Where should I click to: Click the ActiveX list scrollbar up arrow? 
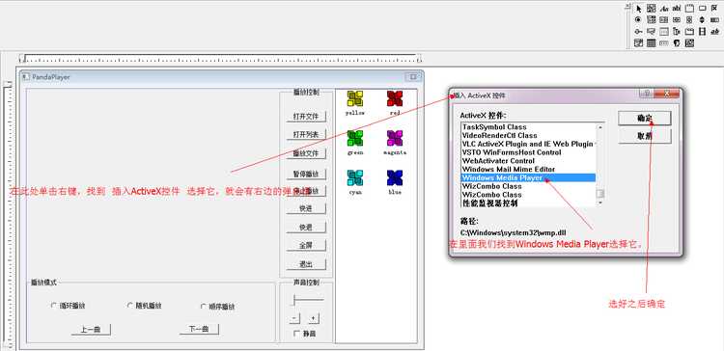click(600, 126)
